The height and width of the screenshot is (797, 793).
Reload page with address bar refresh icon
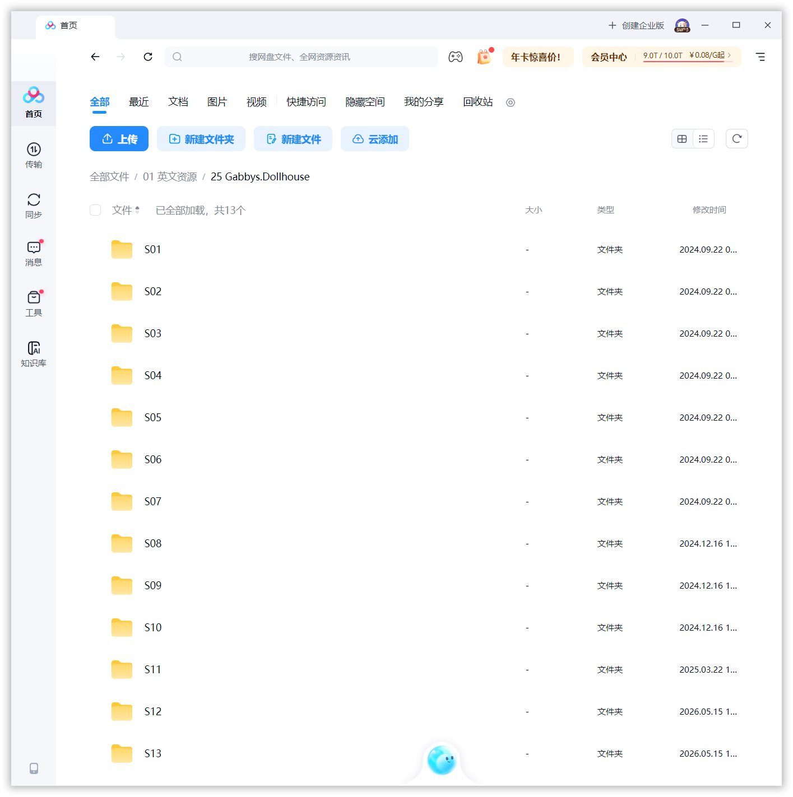pos(148,57)
